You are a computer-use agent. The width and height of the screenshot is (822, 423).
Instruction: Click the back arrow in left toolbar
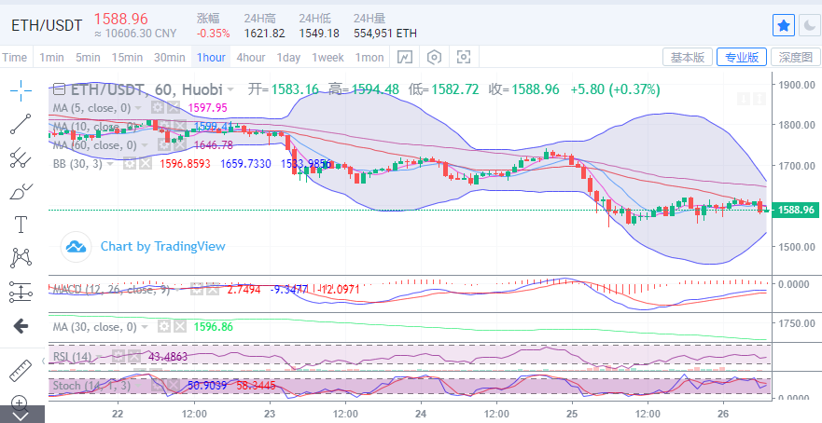(x=21, y=326)
